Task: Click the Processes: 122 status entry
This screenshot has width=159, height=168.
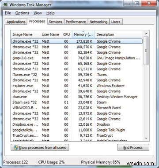Action: [15, 162]
